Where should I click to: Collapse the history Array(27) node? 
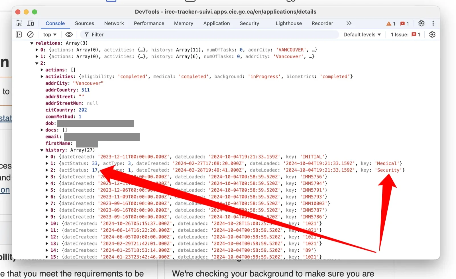coord(42,150)
